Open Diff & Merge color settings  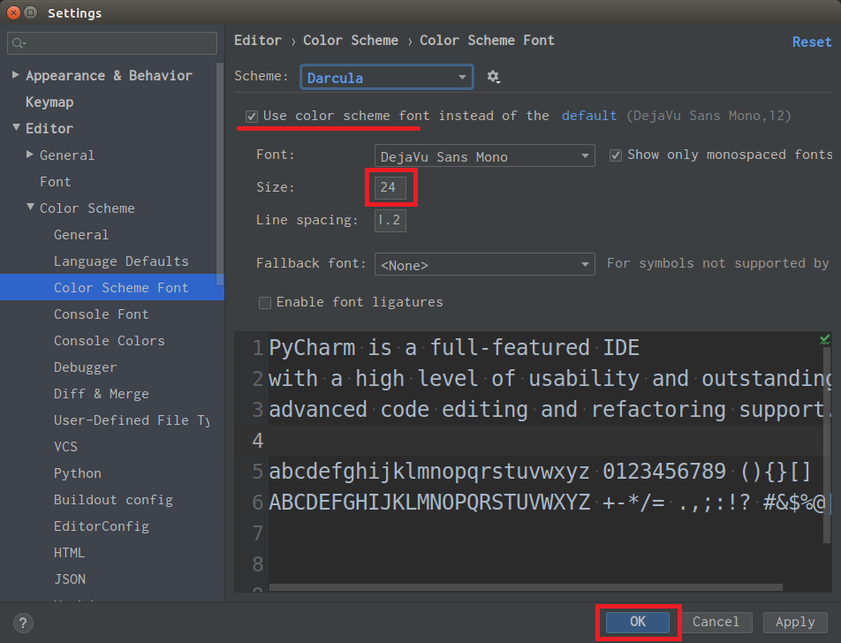pyautogui.click(x=101, y=394)
